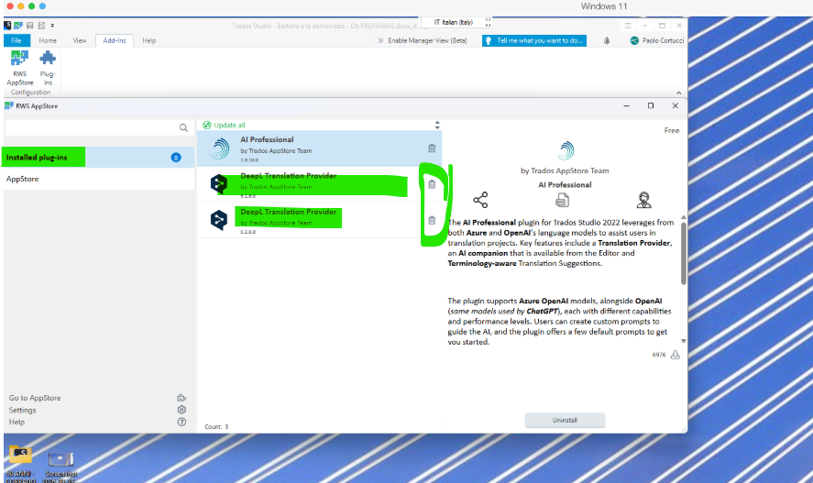Click the download count icon near 6976
The width and height of the screenshot is (813, 483).
click(x=676, y=355)
